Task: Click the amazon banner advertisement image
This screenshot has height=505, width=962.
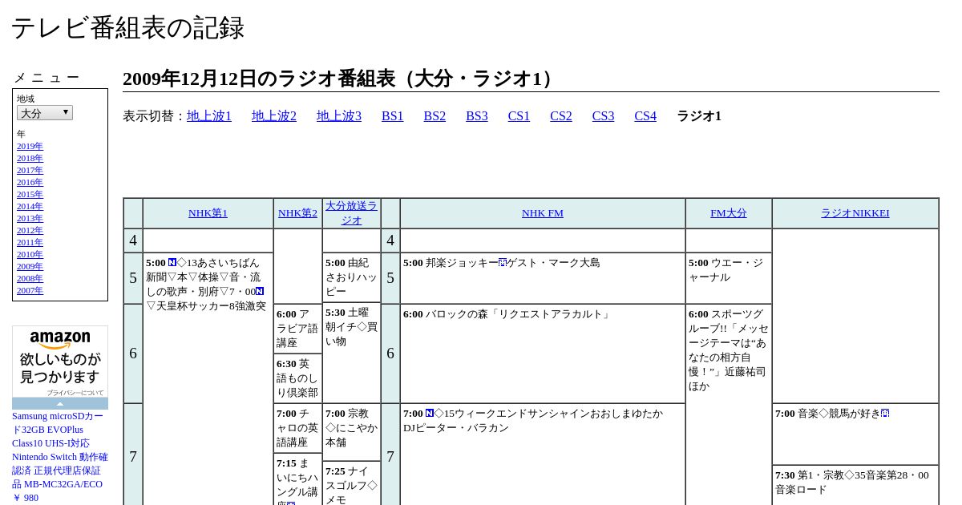Action: click(60, 362)
